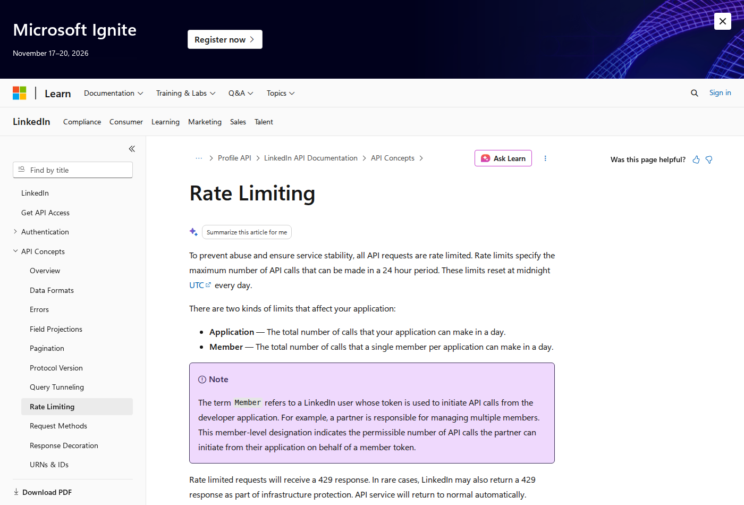
Task: Follow the UTC external link
Action: pyautogui.click(x=200, y=285)
